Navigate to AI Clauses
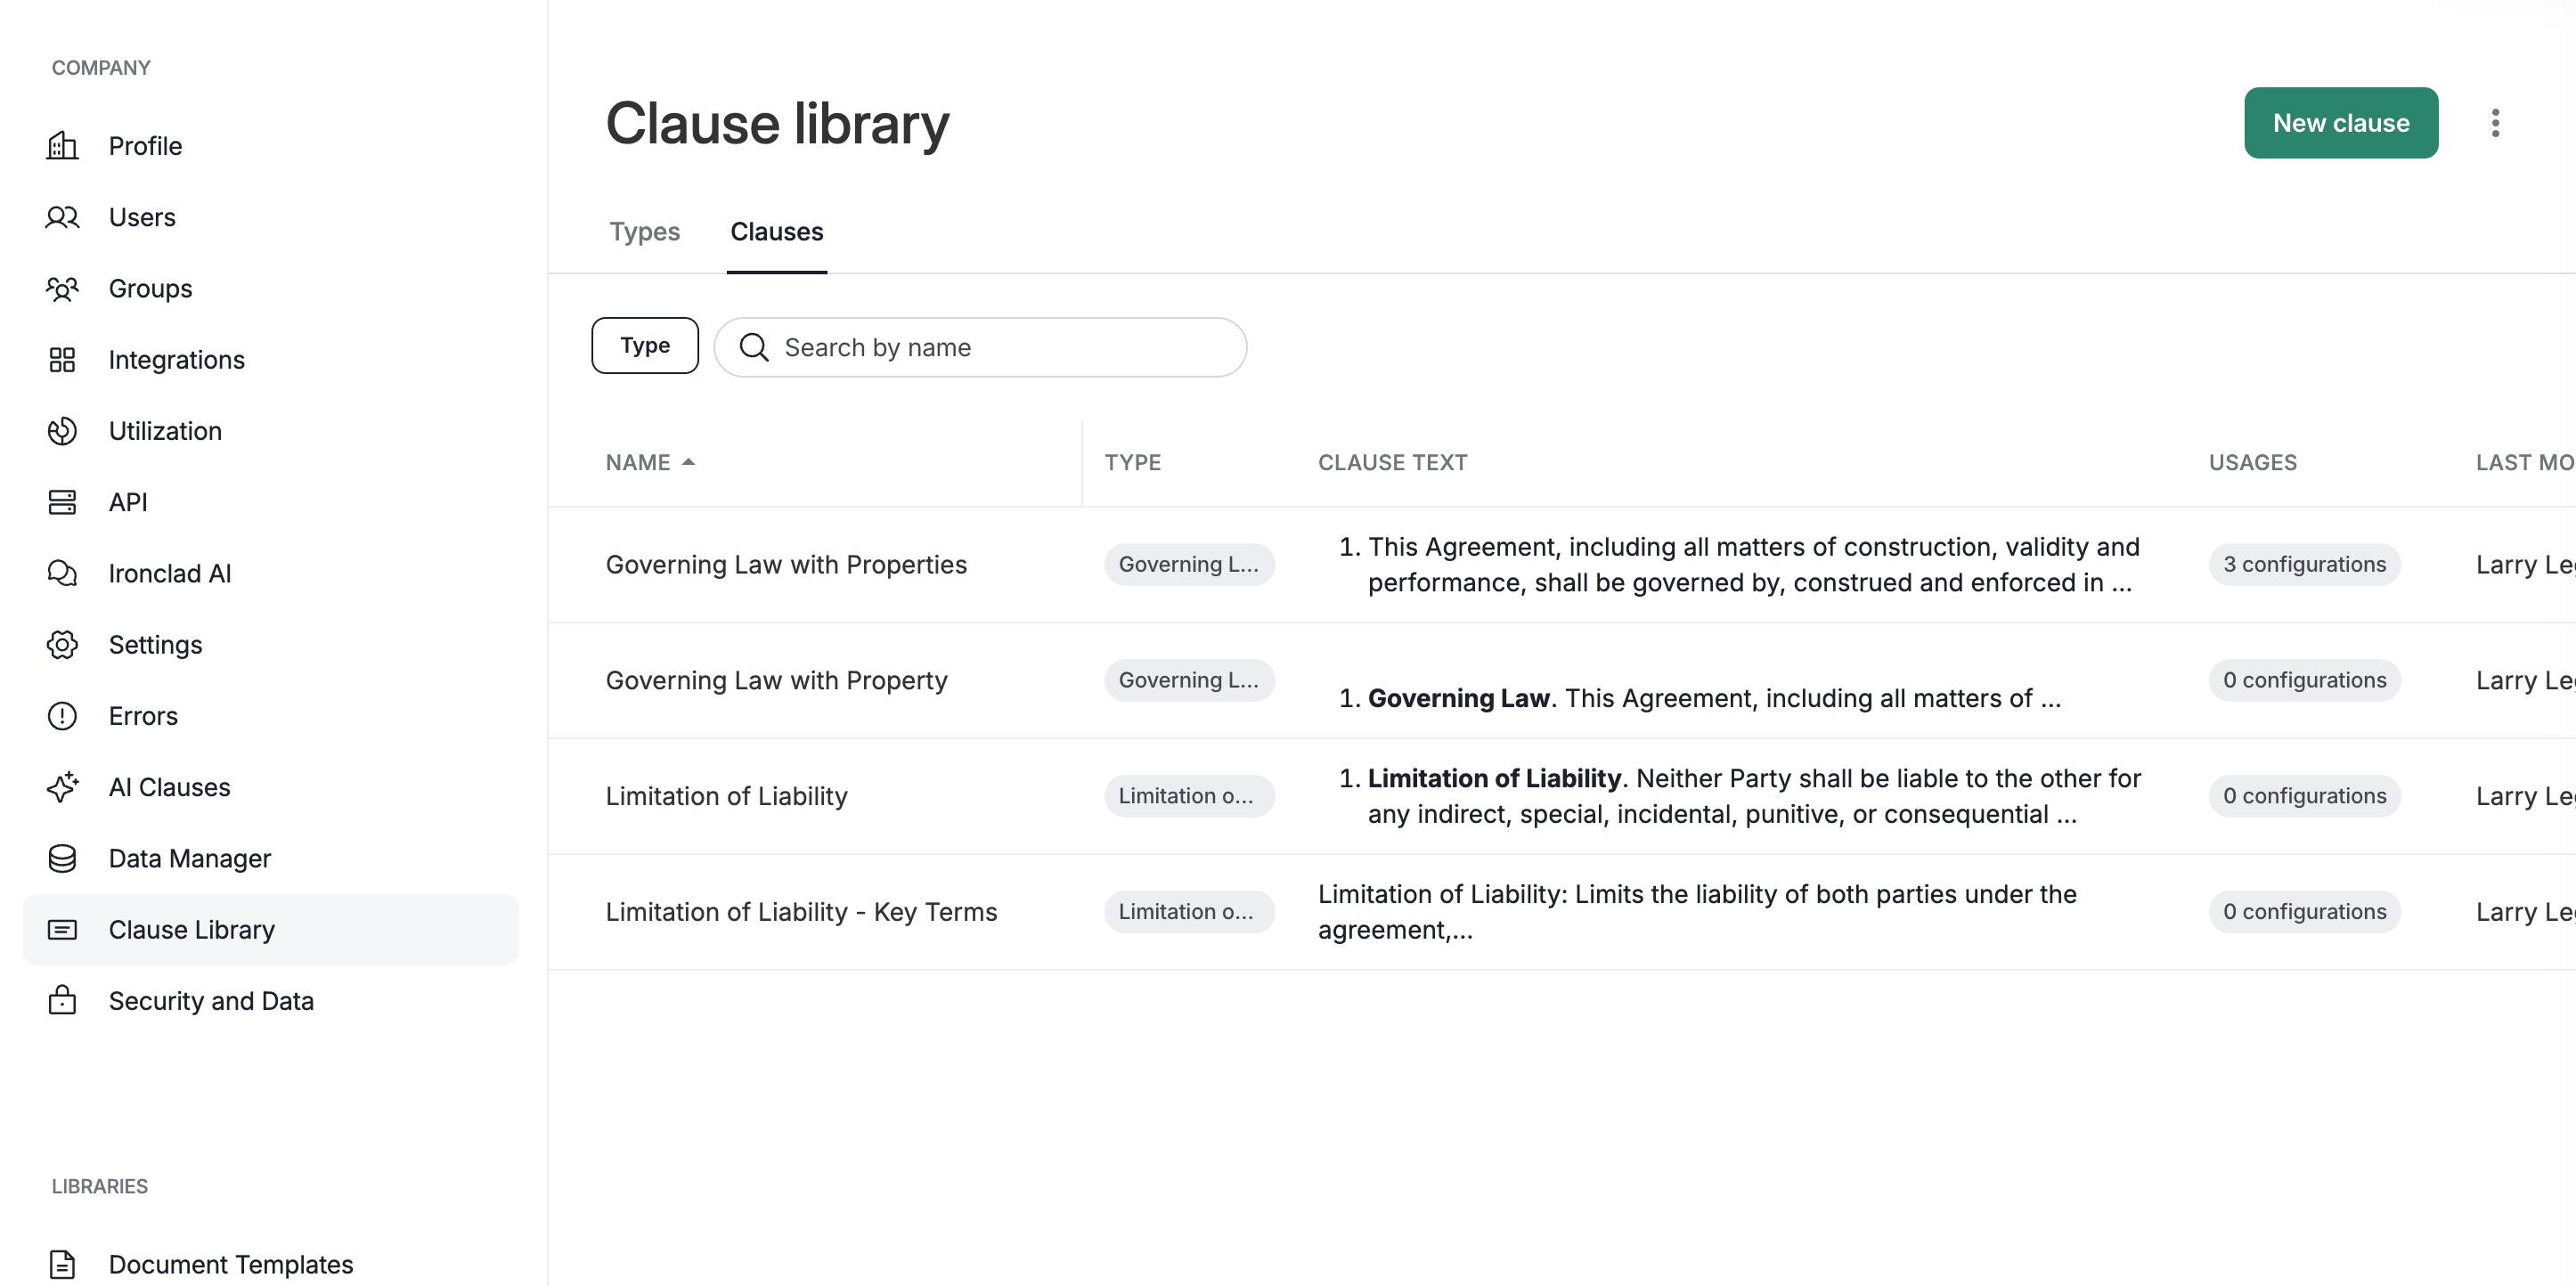 coord(270,787)
